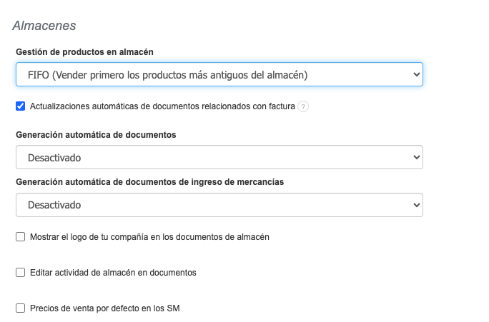Click the 'Generación automática de documentos' label text

click(x=96, y=134)
